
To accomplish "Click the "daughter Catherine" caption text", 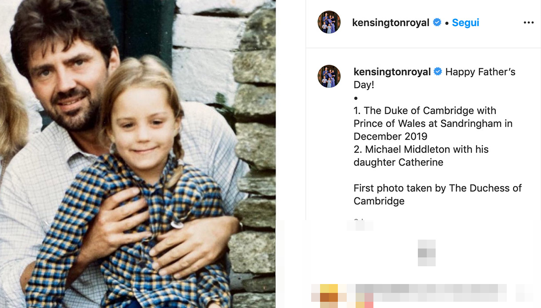I will 398,162.
